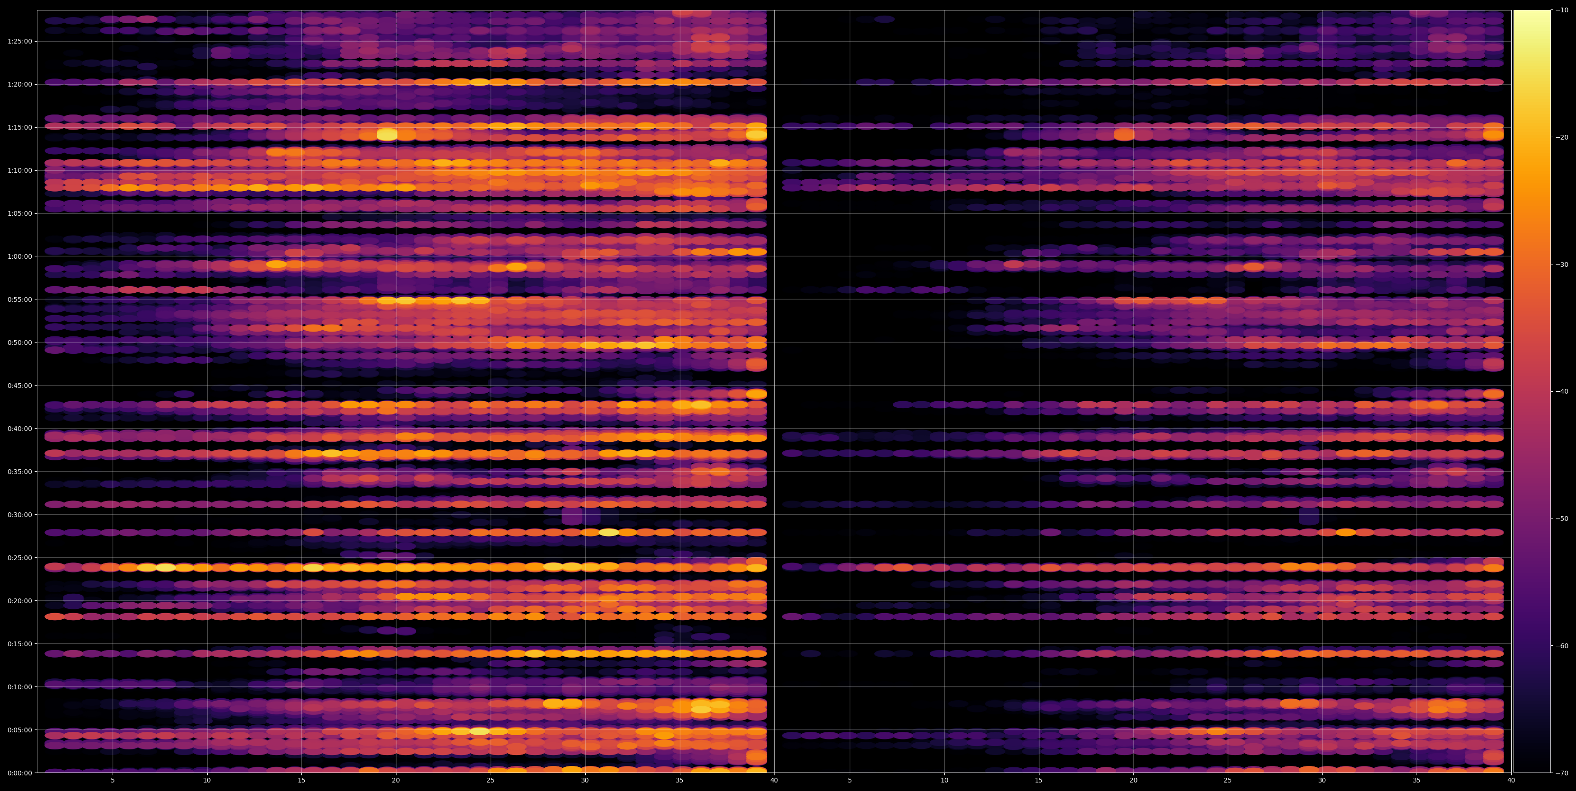Image resolution: width=1576 pixels, height=791 pixels.
Task: Click x-axis label 40 ending right heatmap
Action: pos(1511,781)
